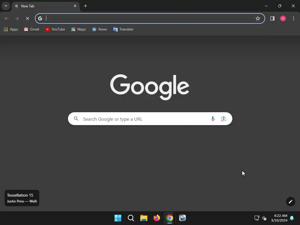Open Chrome three-dot menu
Viewport: 300px width, 225px height.
(294, 18)
